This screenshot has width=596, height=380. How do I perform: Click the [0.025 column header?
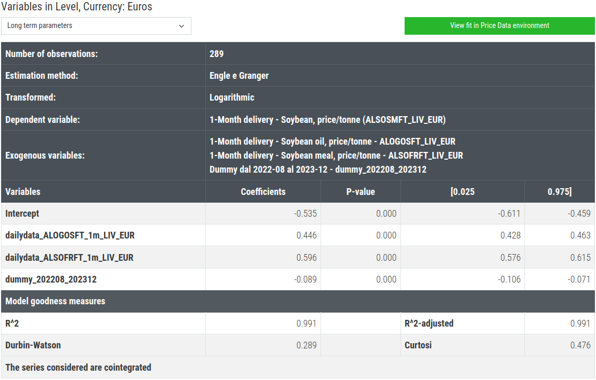coord(462,192)
